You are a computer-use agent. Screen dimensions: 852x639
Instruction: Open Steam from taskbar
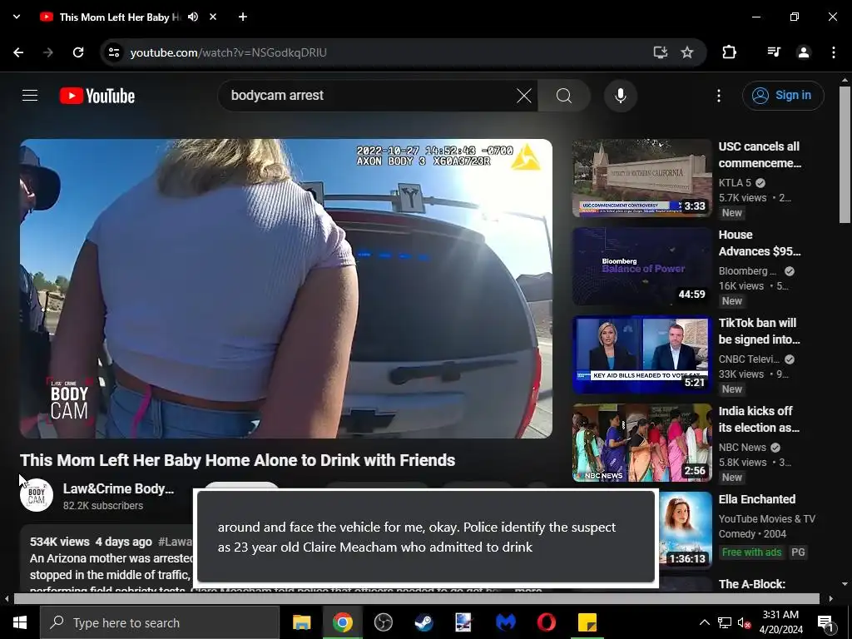(424, 622)
